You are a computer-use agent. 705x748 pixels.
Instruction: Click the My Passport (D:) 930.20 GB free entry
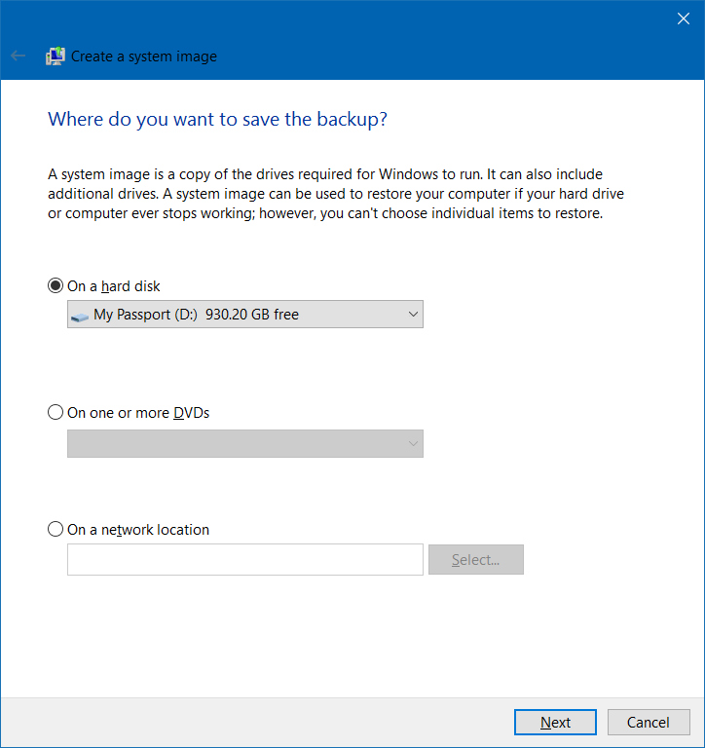(196, 315)
